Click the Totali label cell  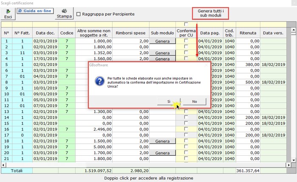pyautogui.click(x=17, y=171)
